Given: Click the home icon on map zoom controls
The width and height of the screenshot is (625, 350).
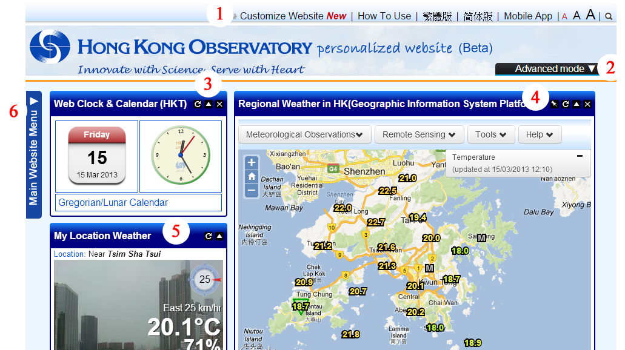Looking at the screenshot, I should [251, 176].
